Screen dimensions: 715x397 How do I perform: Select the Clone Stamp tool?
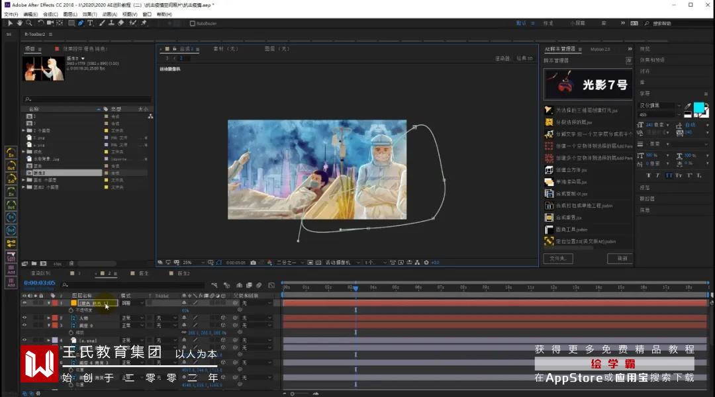[x=111, y=22]
